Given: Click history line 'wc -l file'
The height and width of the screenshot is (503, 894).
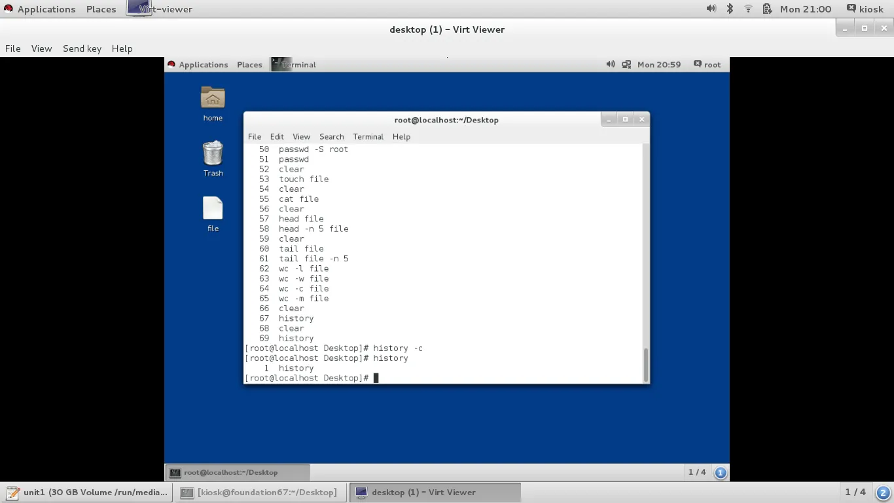Looking at the screenshot, I should [304, 269].
